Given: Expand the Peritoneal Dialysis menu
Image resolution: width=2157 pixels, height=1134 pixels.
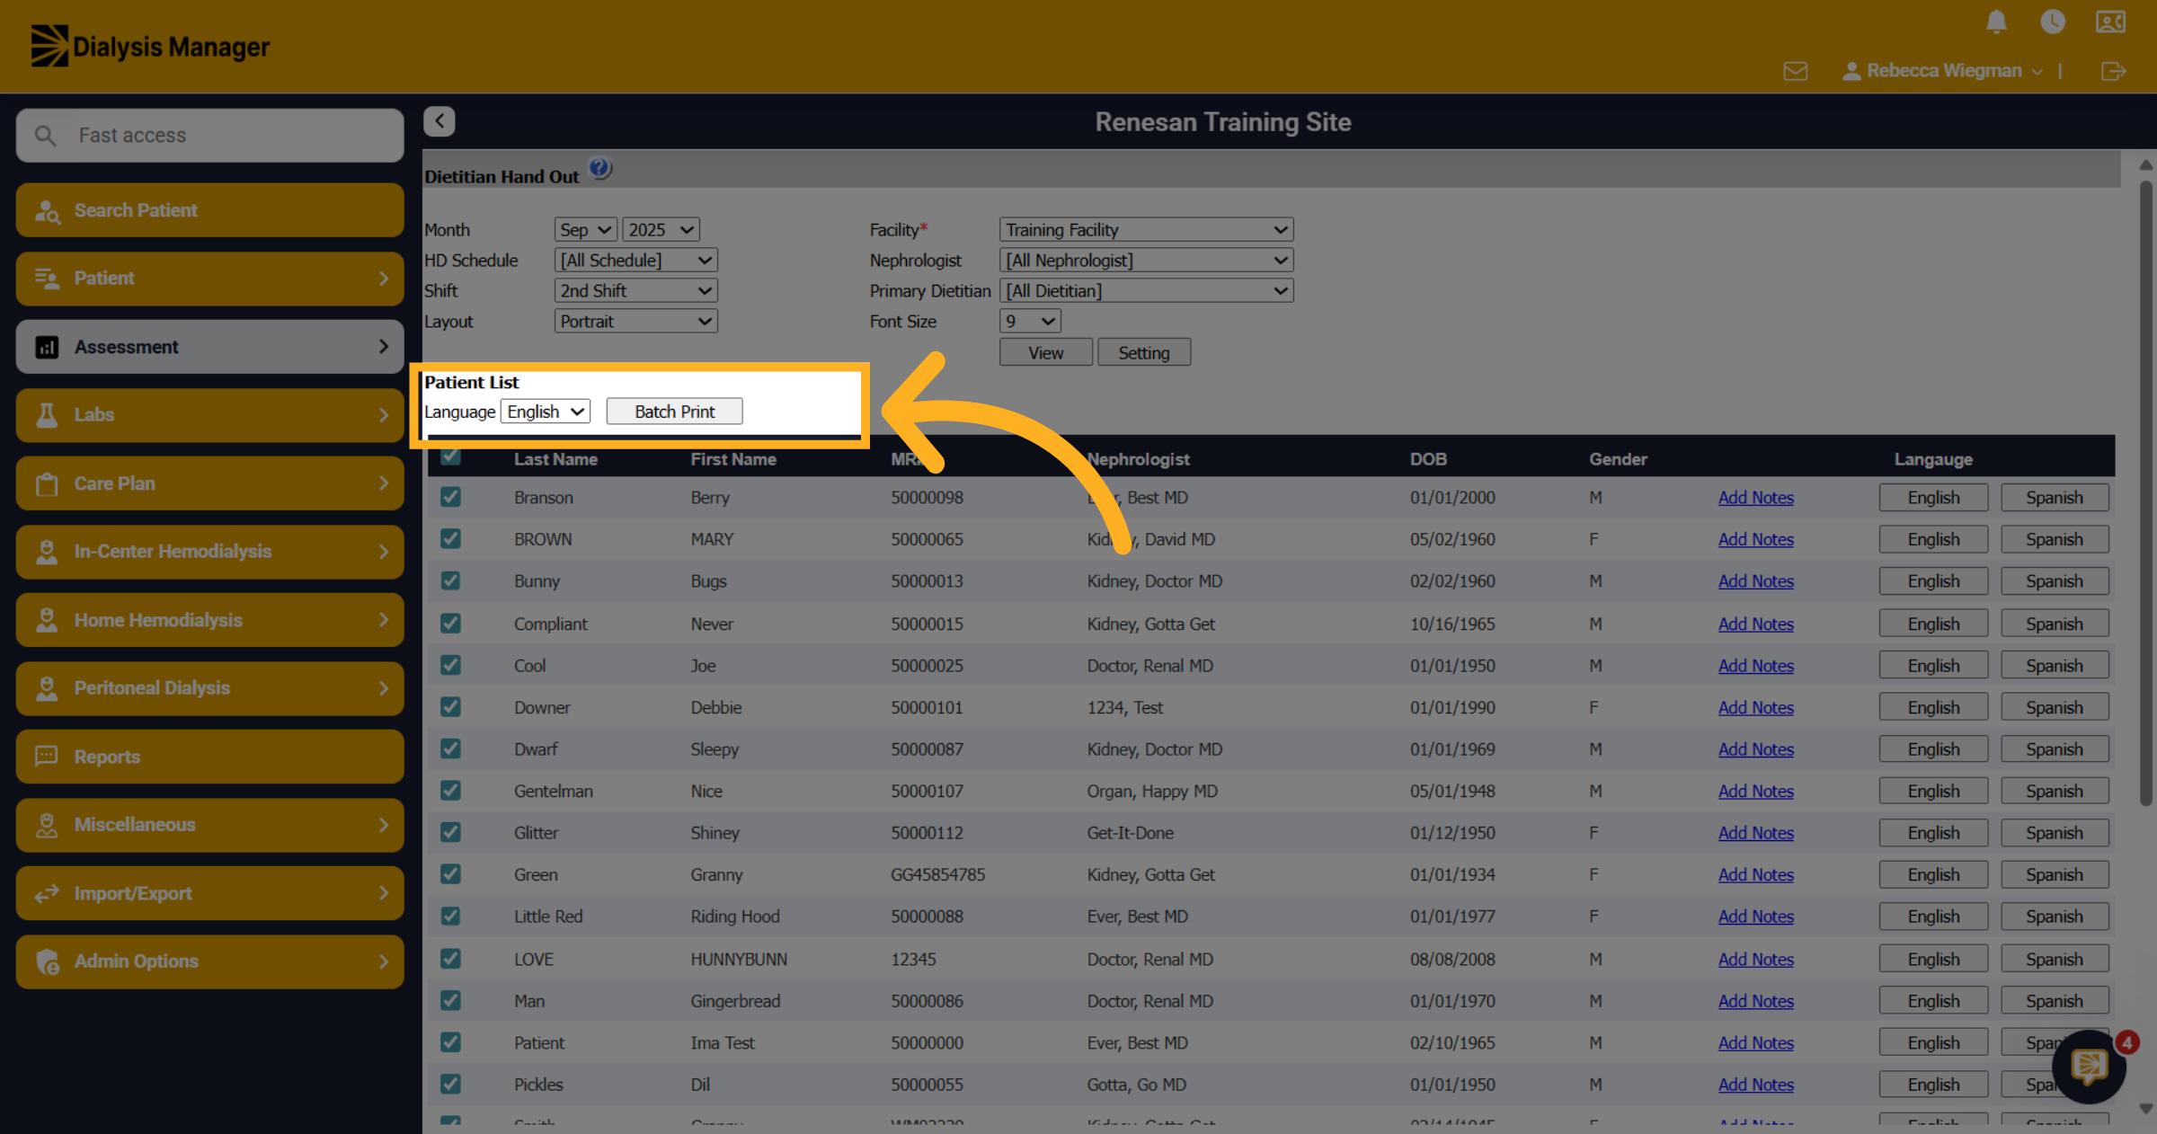Looking at the screenshot, I should [x=209, y=688].
